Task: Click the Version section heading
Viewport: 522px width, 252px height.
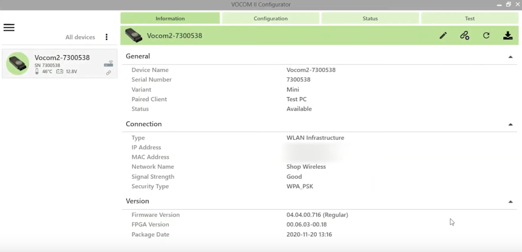Action: click(x=138, y=201)
